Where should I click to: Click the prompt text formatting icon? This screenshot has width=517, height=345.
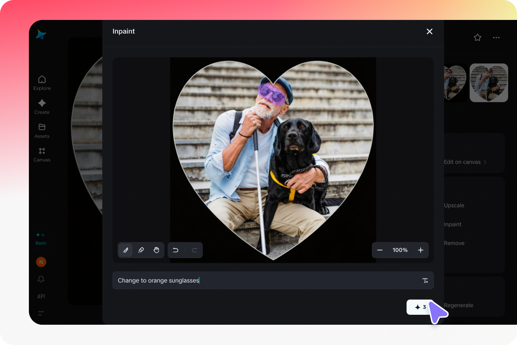coord(425,280)
